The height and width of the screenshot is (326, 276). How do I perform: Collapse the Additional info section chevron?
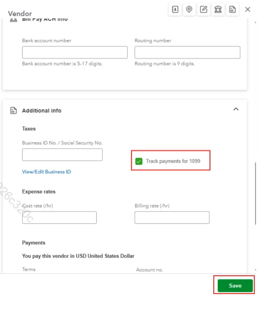coord(236,109)
